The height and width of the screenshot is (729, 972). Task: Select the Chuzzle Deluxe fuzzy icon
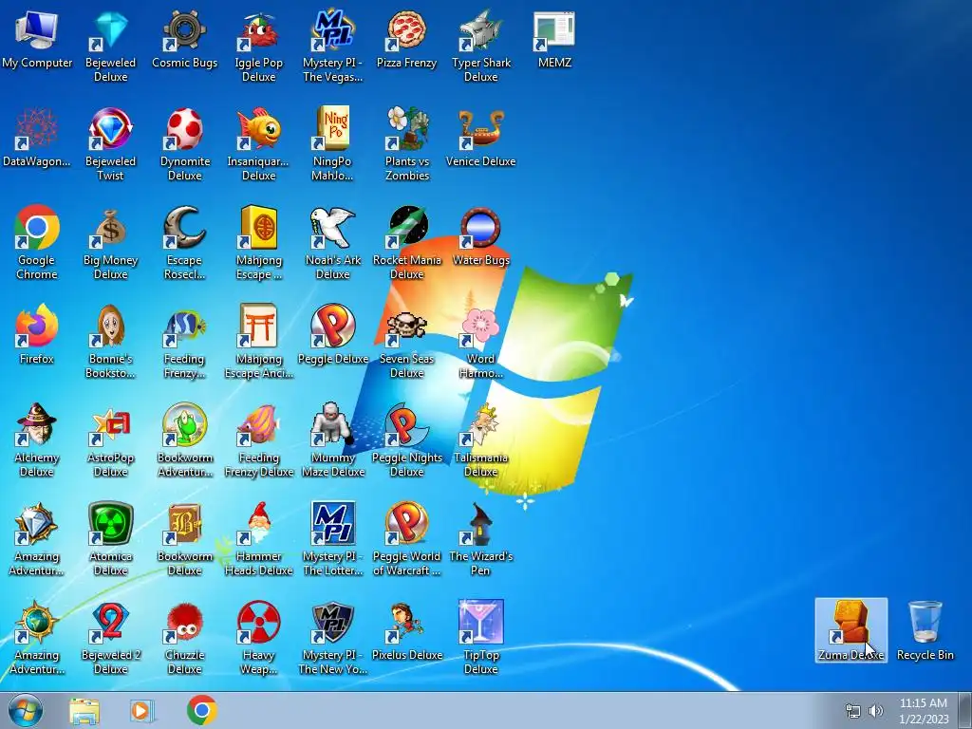[x=185, y=623]
